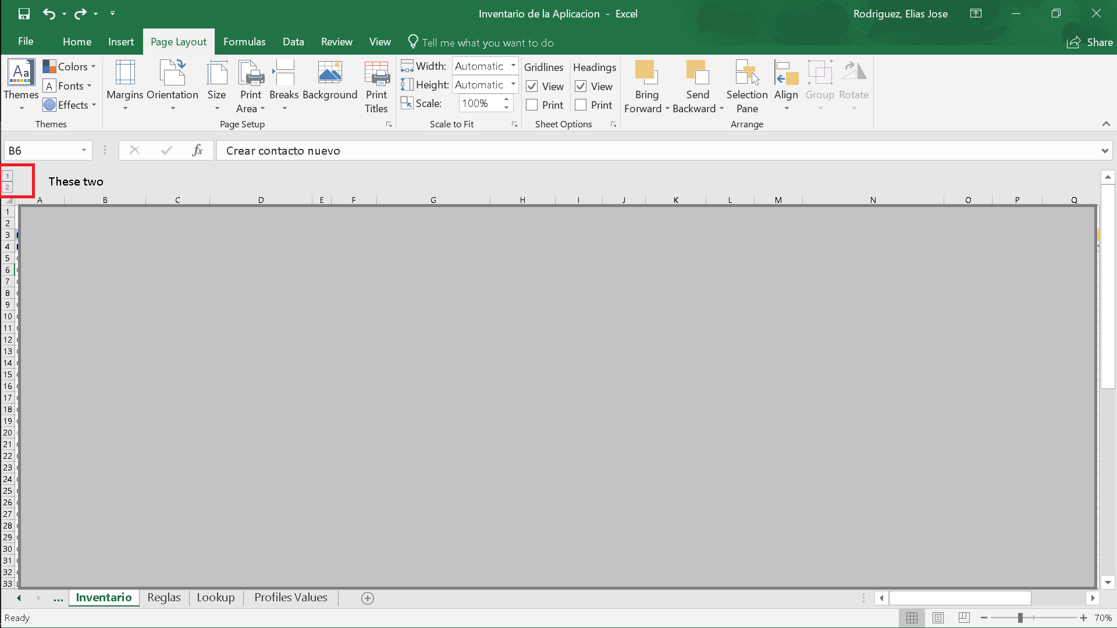Image resolution: width=1117 pixels, height=628 pixels.
Task: Enable Gridlines Print checkbox
Action: coord(532,105)
